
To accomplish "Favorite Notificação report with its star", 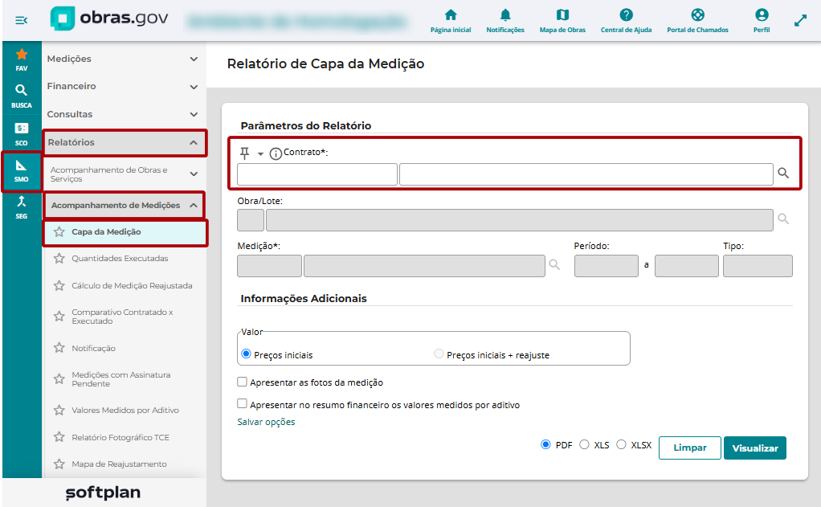I will coord(59,348).
